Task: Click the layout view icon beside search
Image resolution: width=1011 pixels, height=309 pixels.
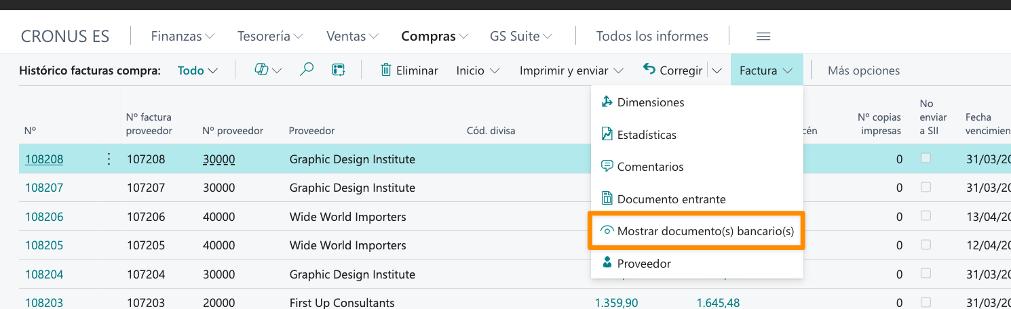Action: click(x=339, y=70)
